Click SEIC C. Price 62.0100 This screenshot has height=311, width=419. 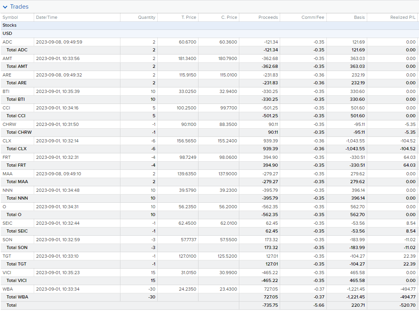(228, 224)
